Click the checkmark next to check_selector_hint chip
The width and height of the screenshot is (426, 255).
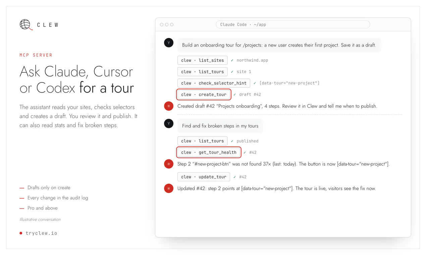coord(255,83)
